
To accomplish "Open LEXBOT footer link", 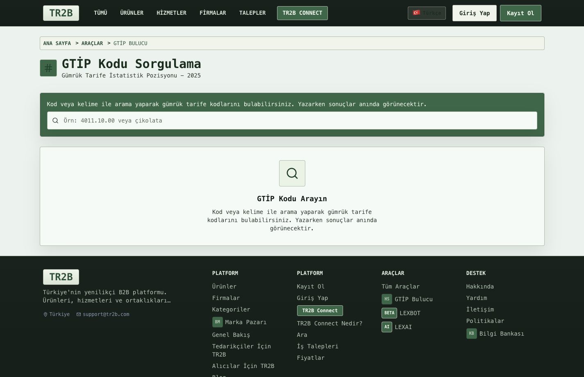I will pos(410,313).
